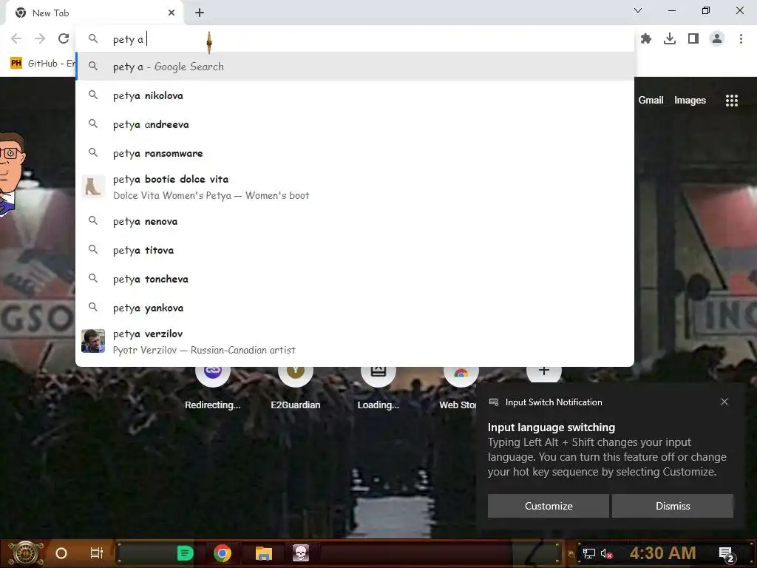757x568 pixels.
Task: Click the browser Forward arrow
Action: (x=40, y=38)
